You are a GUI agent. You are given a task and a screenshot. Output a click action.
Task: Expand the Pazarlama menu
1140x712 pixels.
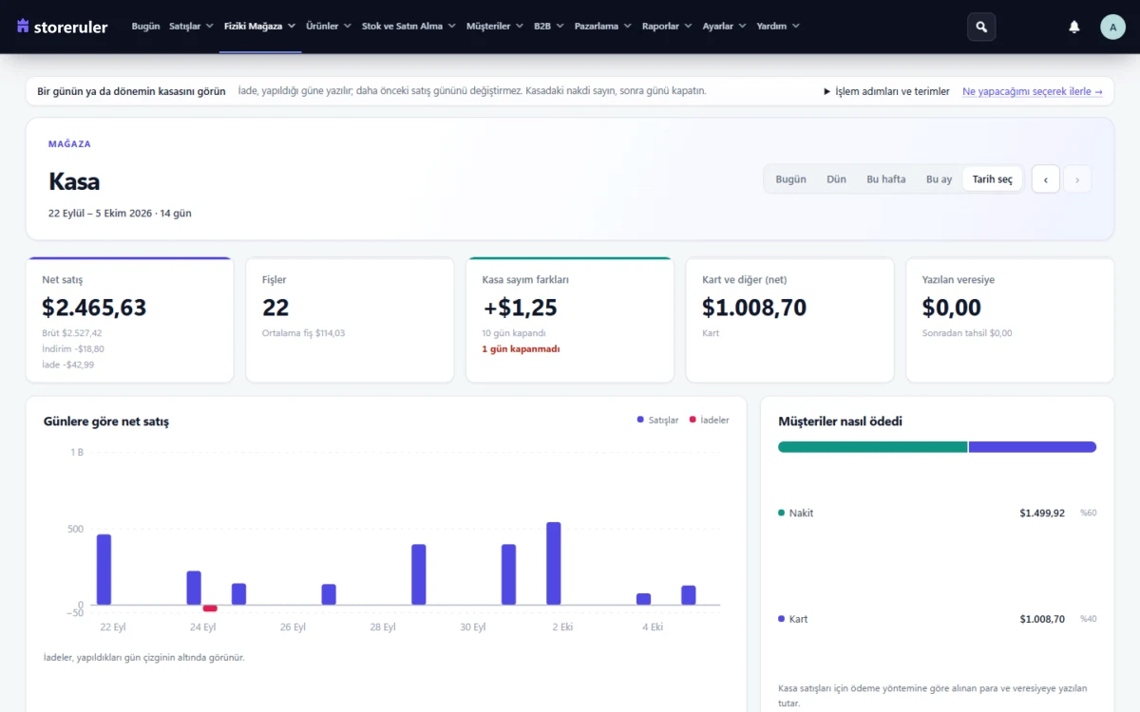(x=603, y=27)
